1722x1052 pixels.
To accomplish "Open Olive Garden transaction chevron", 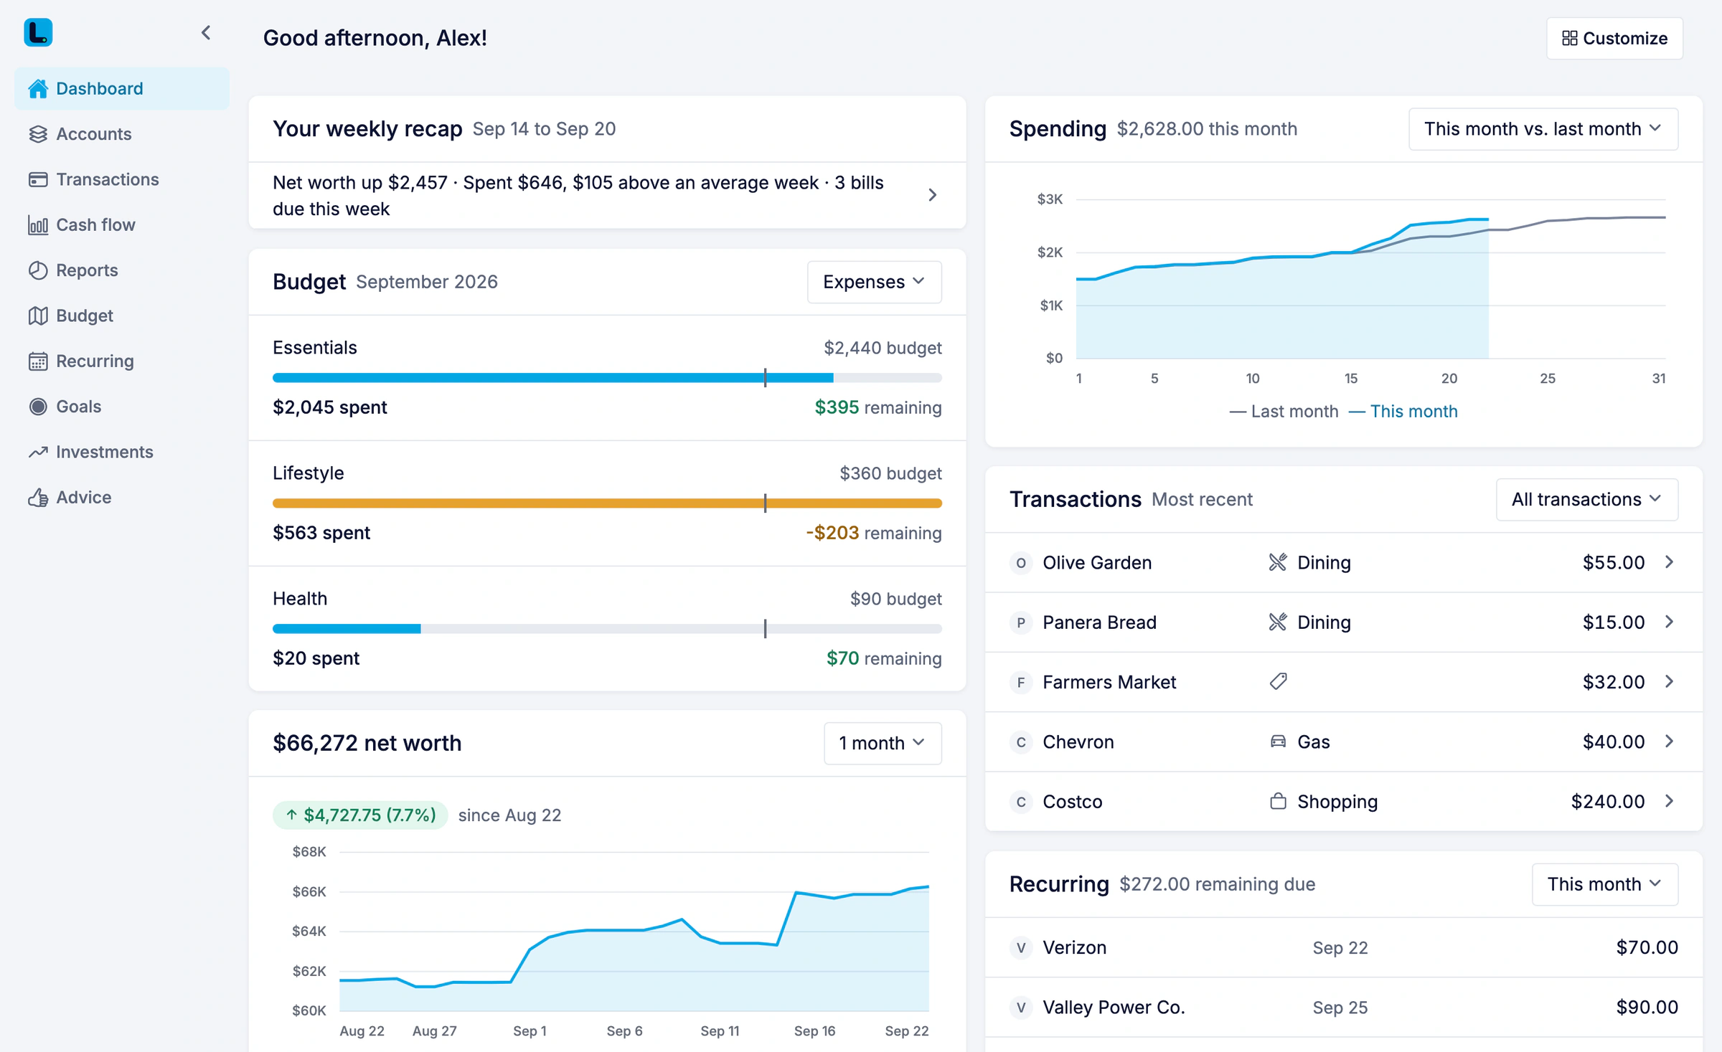I will click(x=1669, y=562).
